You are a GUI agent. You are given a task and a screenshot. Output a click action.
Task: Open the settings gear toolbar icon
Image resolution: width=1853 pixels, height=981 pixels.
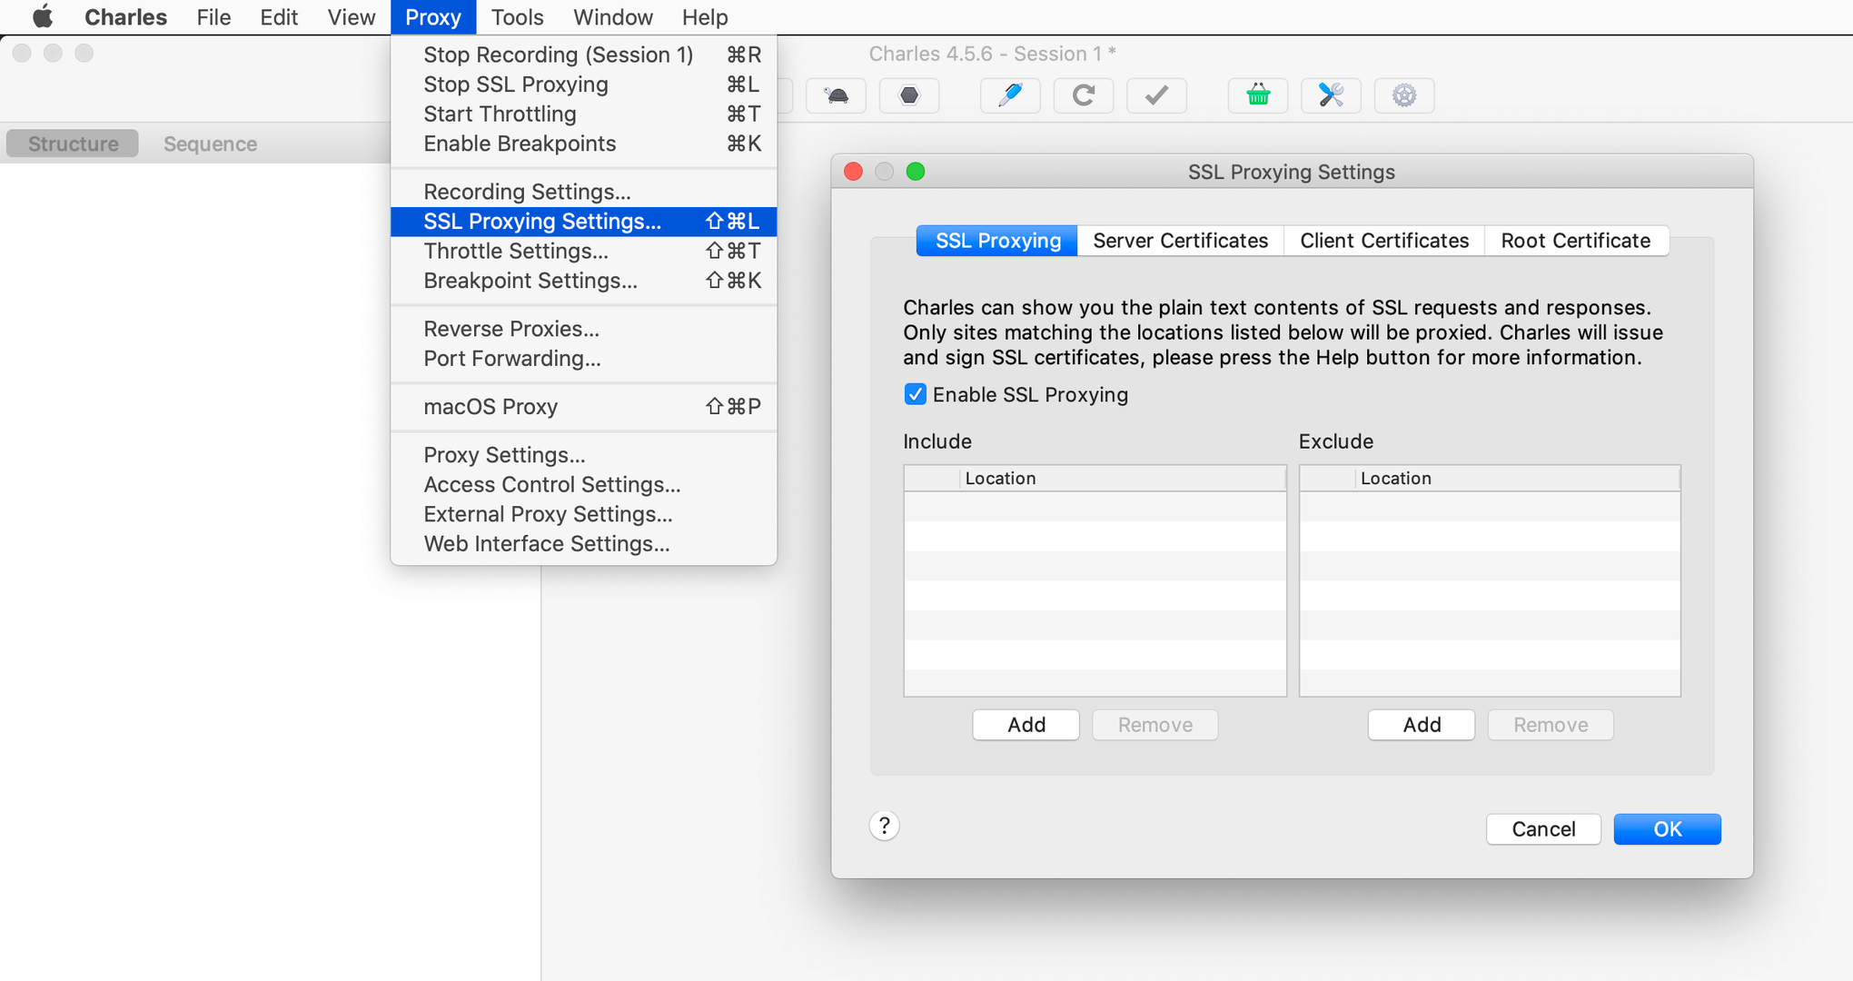[1404, 95]
